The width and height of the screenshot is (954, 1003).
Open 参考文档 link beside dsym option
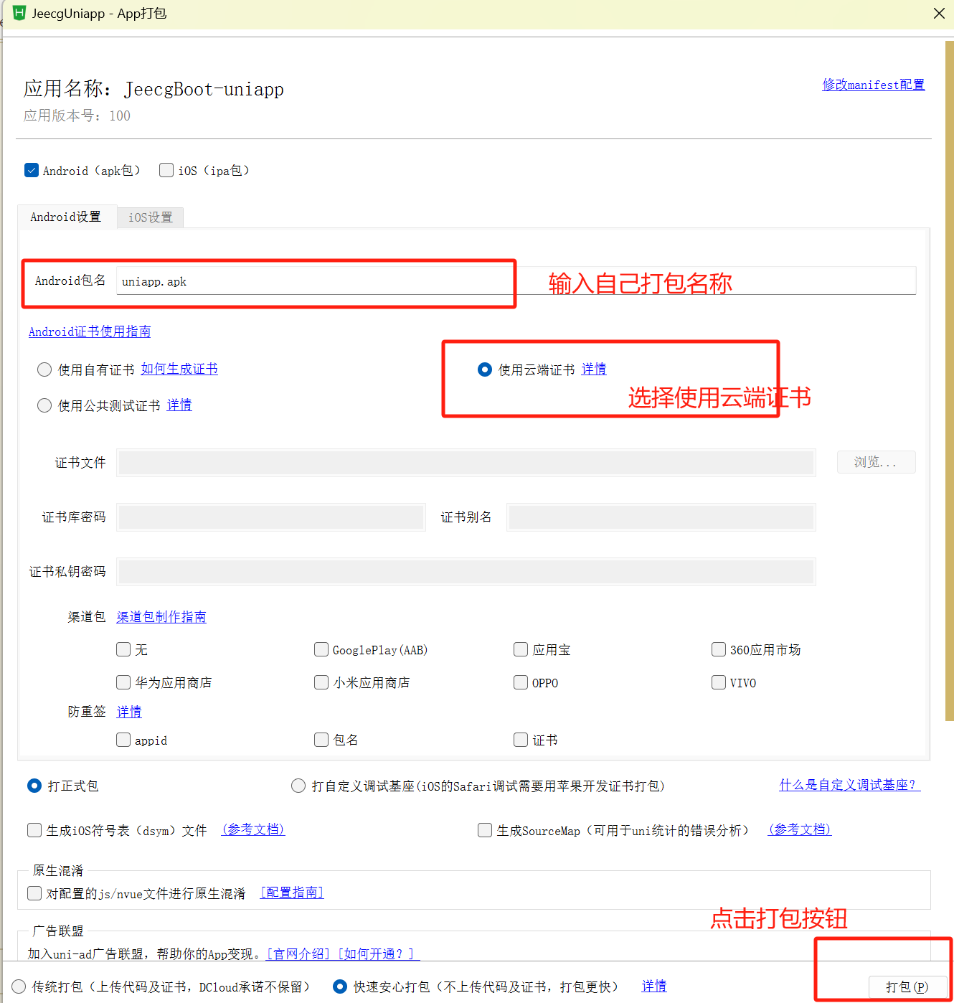(253, 829)
